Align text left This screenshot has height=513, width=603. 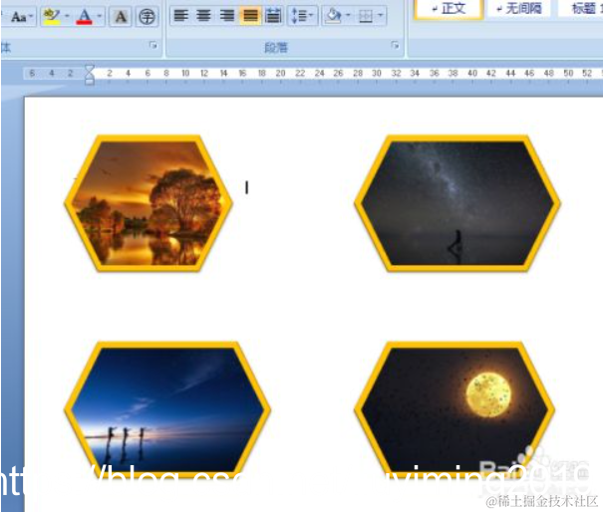pos(181,16)
